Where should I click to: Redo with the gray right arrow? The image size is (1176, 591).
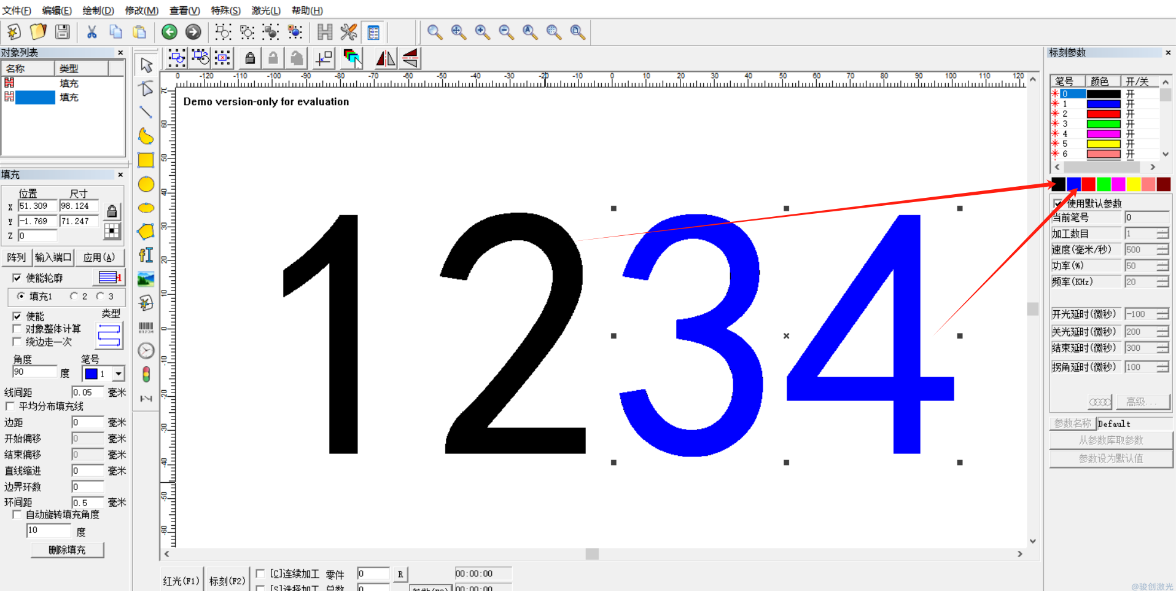tap(193, 32)
